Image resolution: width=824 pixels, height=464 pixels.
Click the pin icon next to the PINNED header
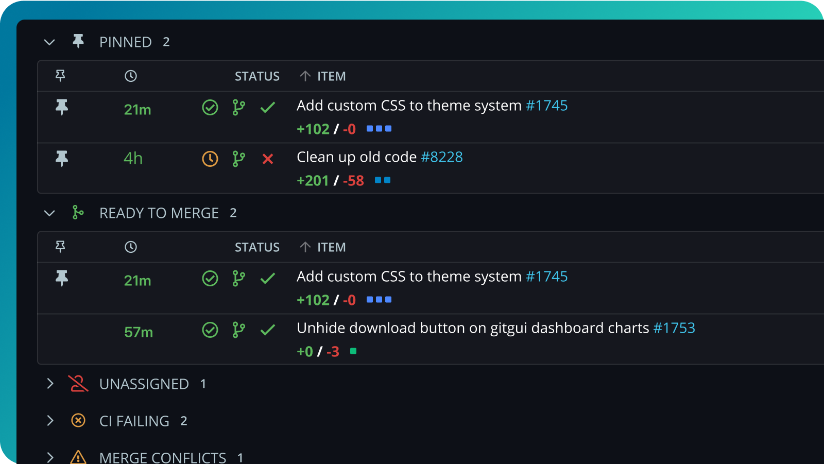pyautogui.click(x=79, y=41)
